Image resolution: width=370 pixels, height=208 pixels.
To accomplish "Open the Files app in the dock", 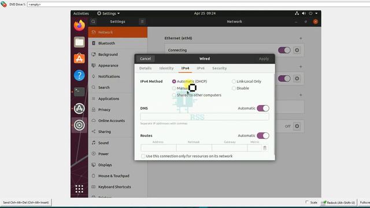I will (79, 42).
